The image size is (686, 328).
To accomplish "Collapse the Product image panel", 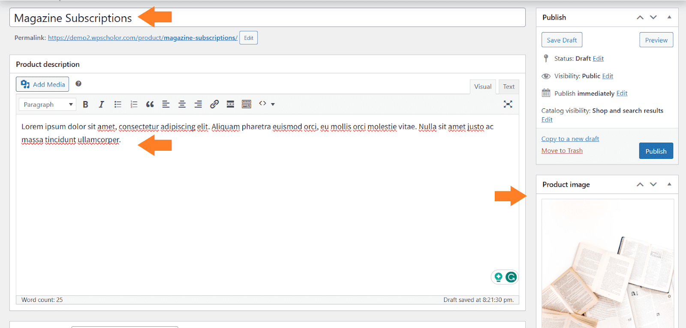I will click(x=669, y=184).
